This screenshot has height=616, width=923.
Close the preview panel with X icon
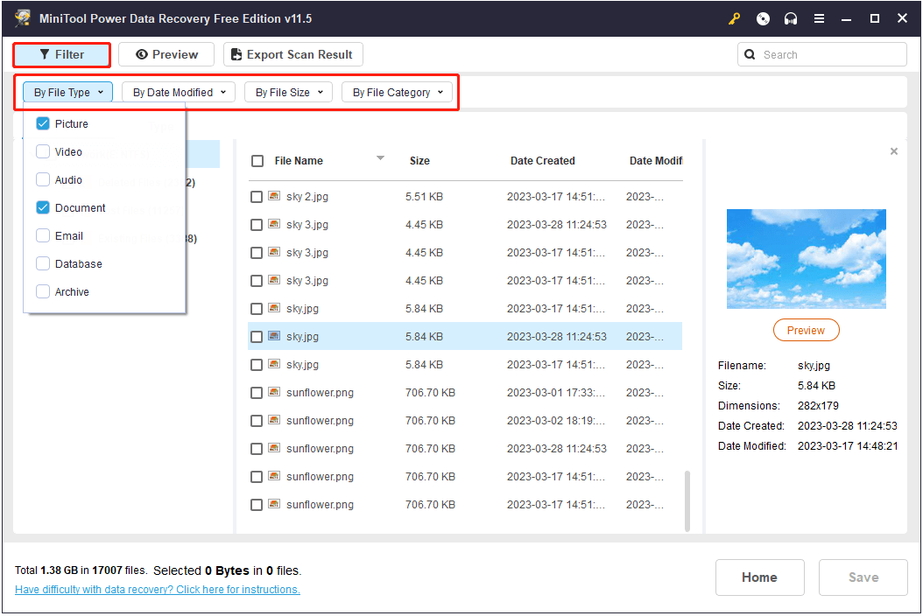pyautogui.click(x=893, y=151)
